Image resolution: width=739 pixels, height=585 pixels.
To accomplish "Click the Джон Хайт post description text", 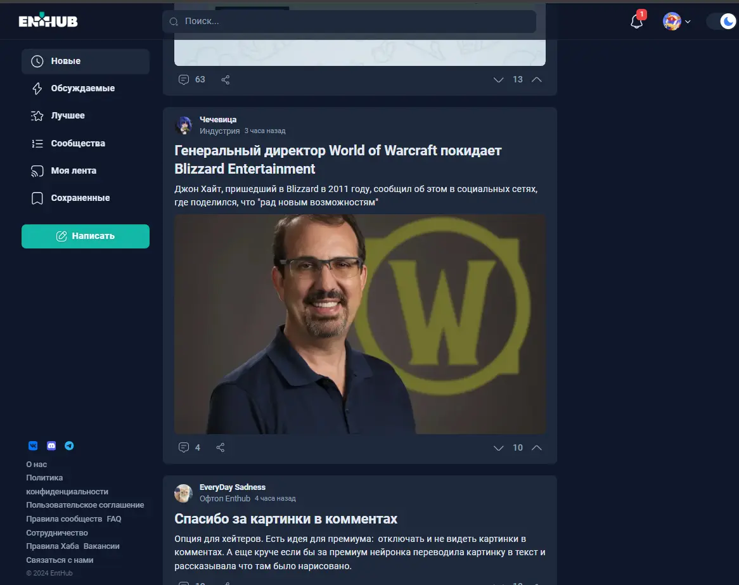I will pyautogui.click(x=356, y=196).
